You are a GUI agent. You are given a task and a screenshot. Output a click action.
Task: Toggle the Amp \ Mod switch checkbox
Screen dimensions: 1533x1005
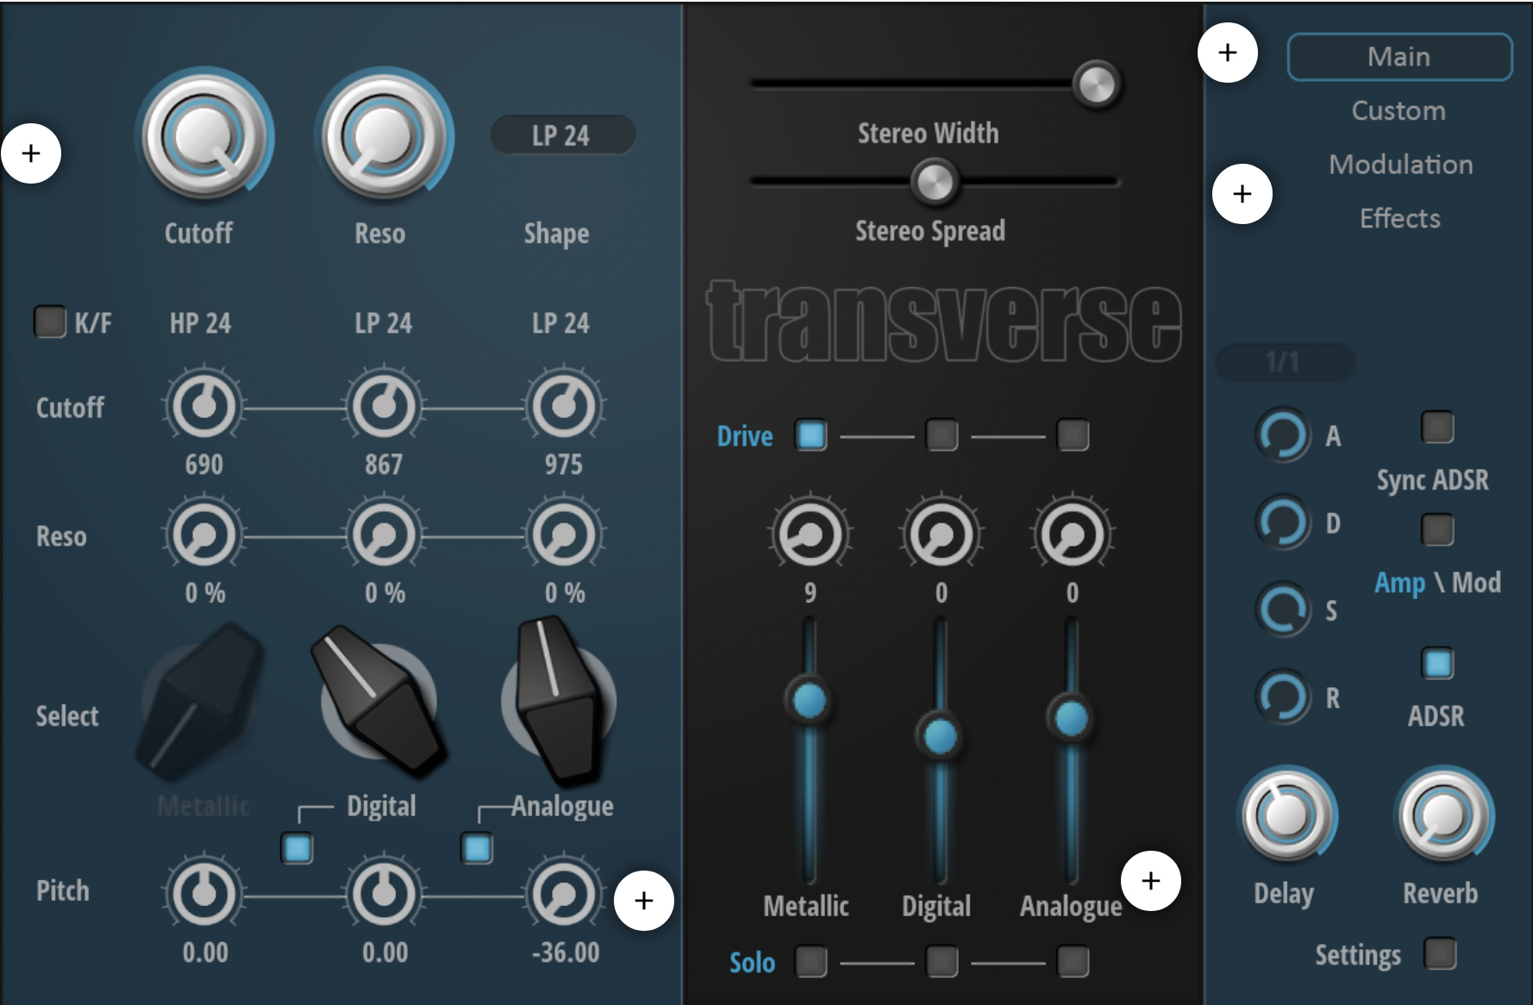[x=1437, y=529]
